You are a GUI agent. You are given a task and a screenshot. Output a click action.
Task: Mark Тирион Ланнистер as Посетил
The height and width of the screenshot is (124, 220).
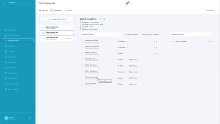tap(120, 78)
